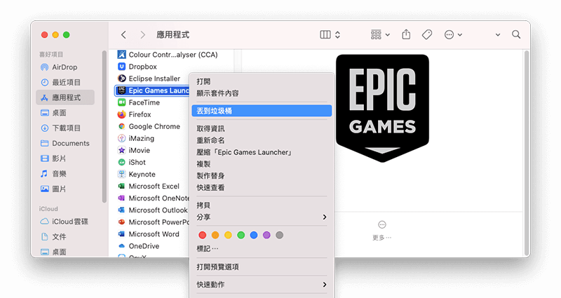Expand the 分享 submenu
Image resolution: width=561 pixels, height=298 pixels.
click(x=262, y=217)
